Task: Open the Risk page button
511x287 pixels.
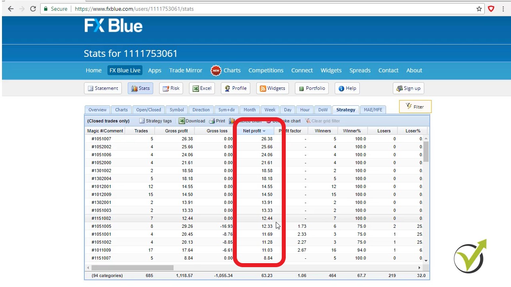Action: (171, 88)
